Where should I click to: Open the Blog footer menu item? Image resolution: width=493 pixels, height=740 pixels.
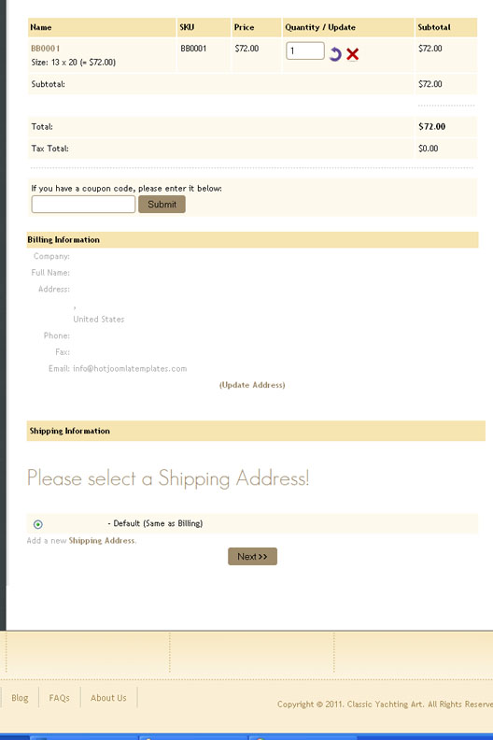(20, 698)
